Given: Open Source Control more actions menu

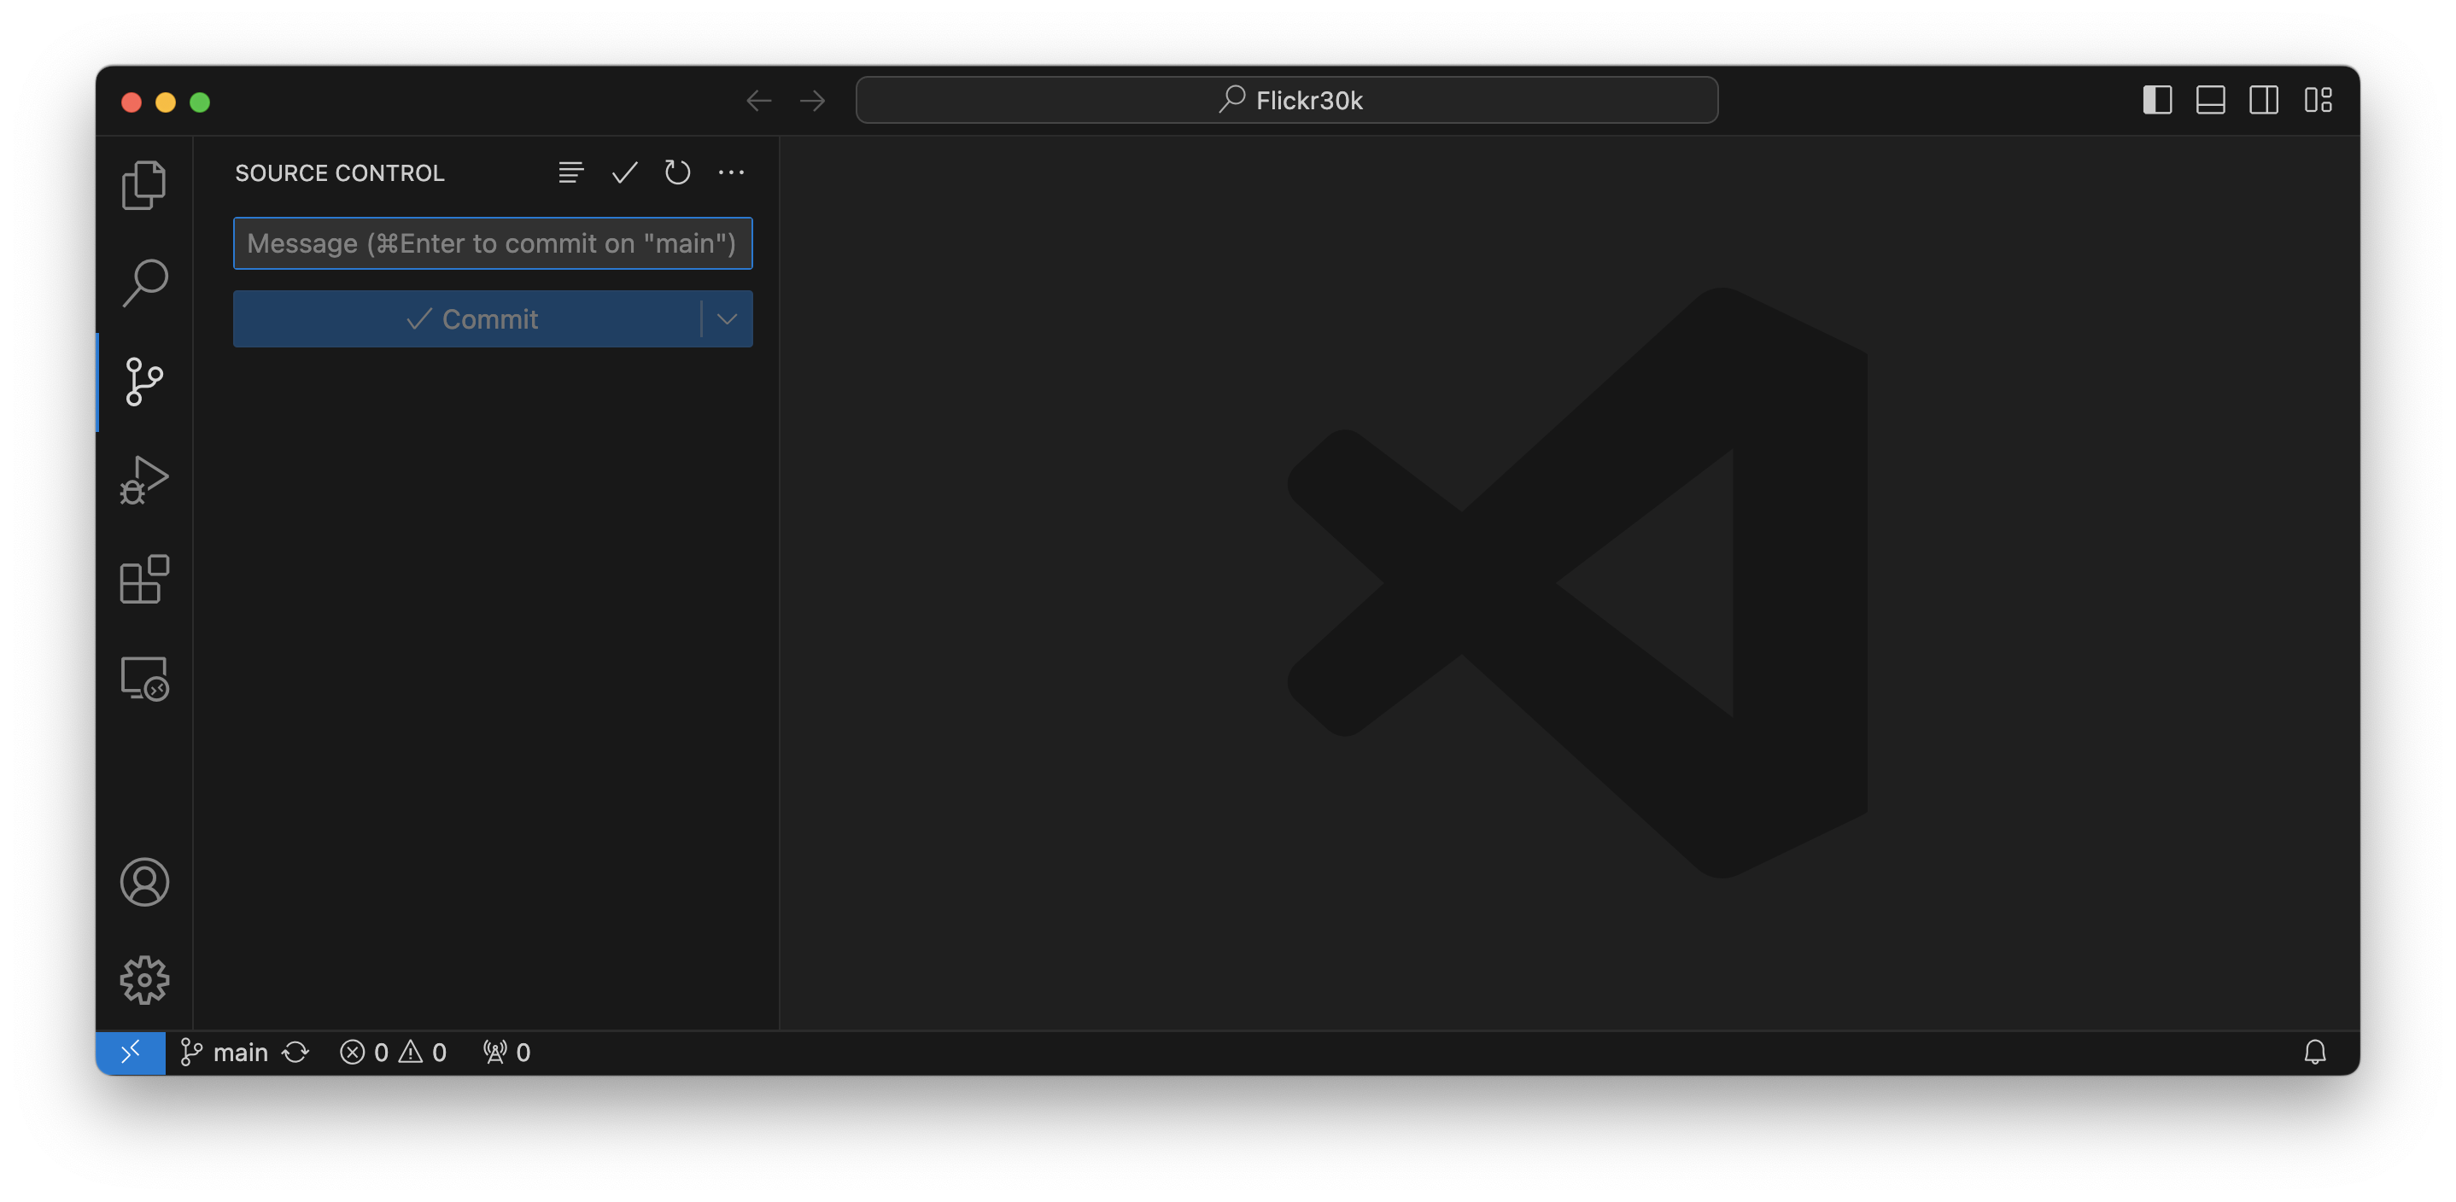Looking at the screenshot, I should click(730, 172).
